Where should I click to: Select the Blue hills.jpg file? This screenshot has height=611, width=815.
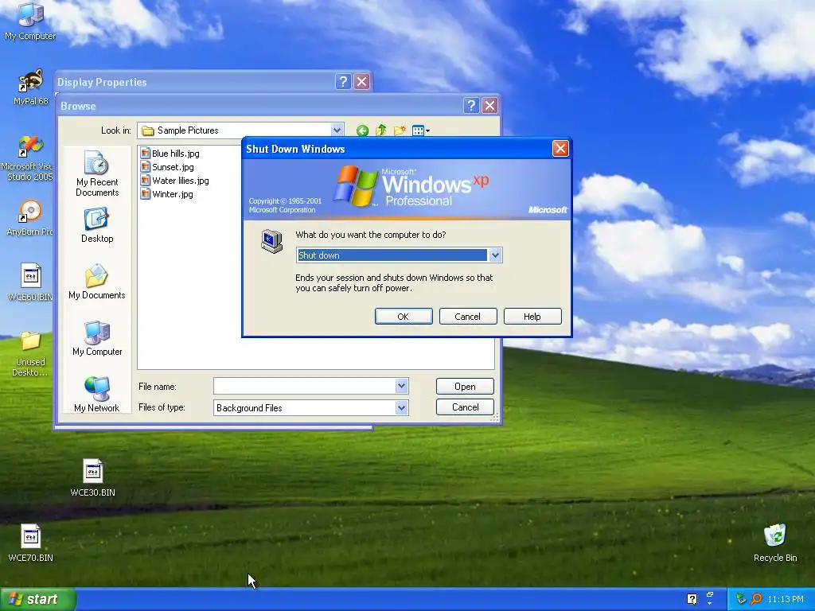tap(170, 154)
